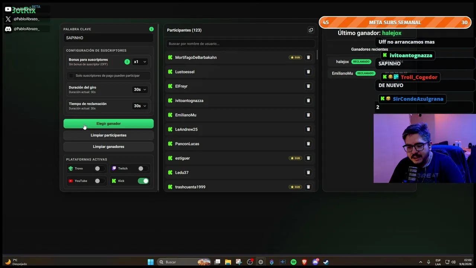Click SUB badge on estiguer row
Screen dimensions: 476x268
(295, 158)
